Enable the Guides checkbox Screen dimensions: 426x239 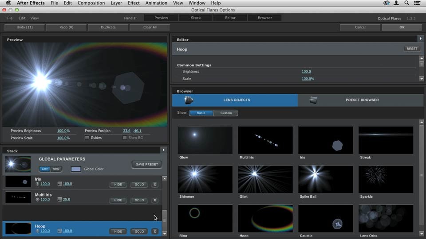coord(87,138)
